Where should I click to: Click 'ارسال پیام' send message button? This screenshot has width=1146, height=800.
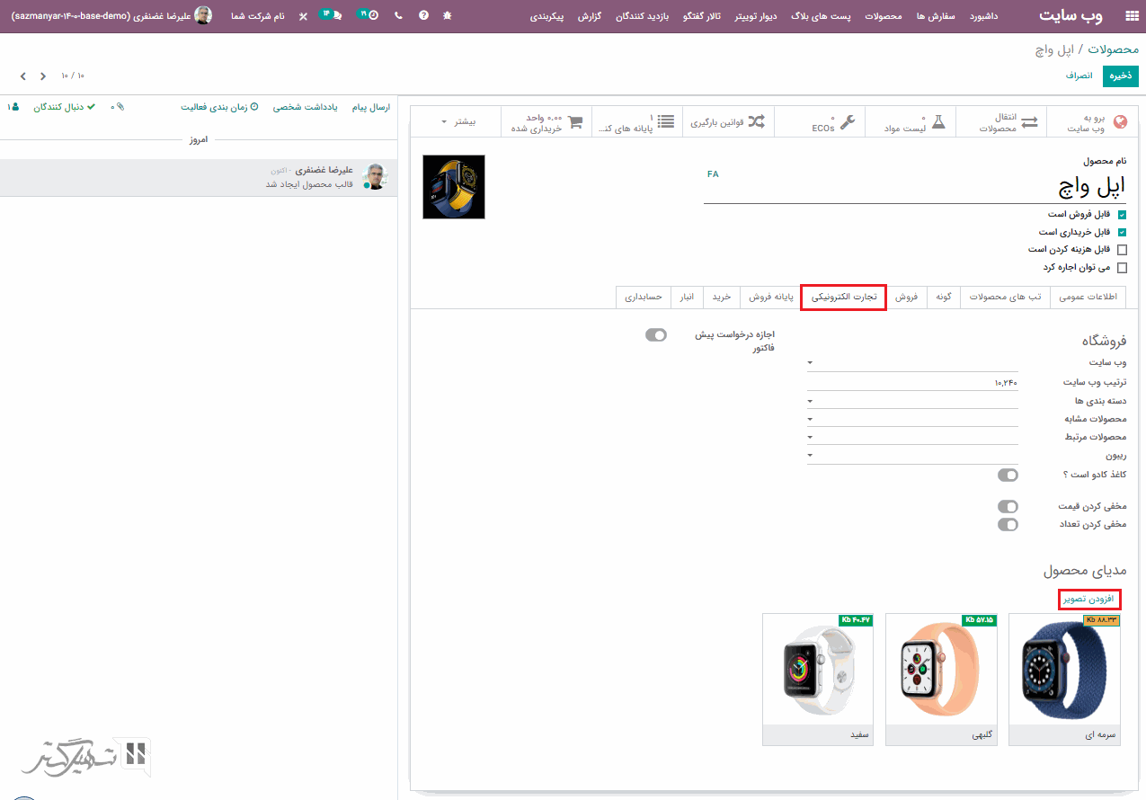point(370,107)
